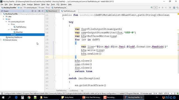Click the status bar lock icon
Viewport: 179px width, 100px height.
(171, 93)
